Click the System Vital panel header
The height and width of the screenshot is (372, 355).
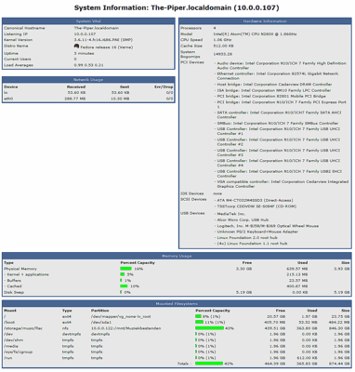coord(88,21)
